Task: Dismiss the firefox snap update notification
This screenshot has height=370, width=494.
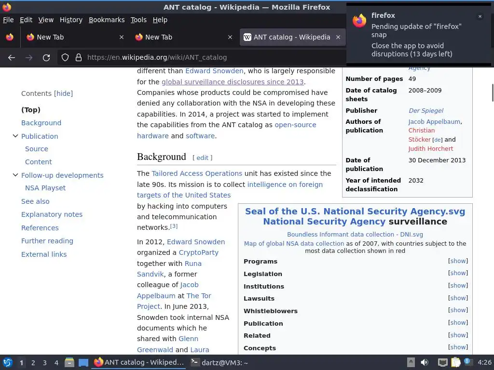Action: (x=480, y=16)
